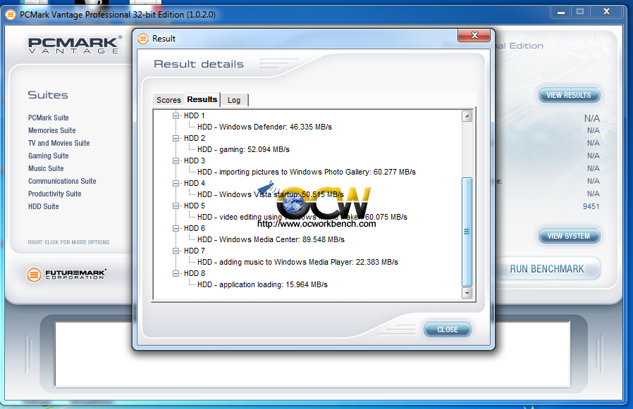This screenshot has width=633, height=409.
Task: Collapse the HDD 2 tree node
Action: click(176, 139)
